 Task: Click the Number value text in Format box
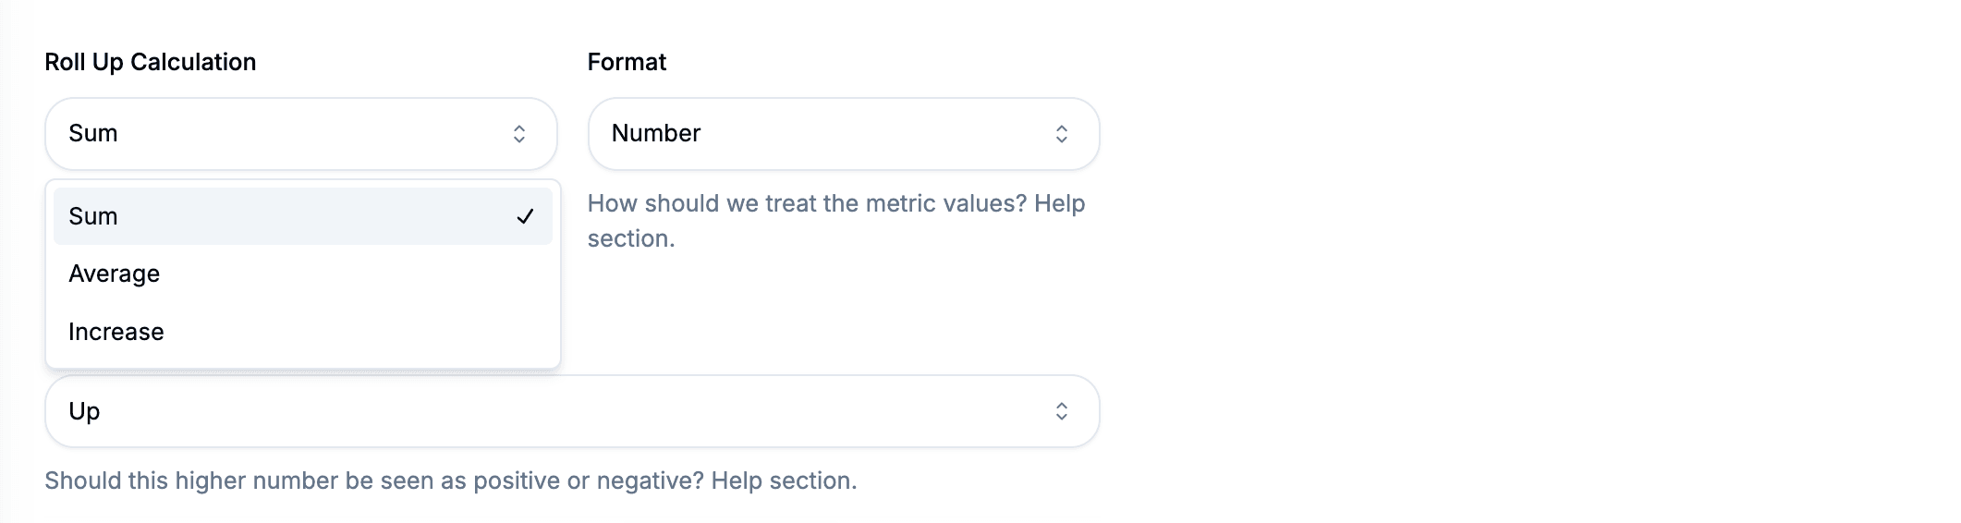tap(656, 133)
